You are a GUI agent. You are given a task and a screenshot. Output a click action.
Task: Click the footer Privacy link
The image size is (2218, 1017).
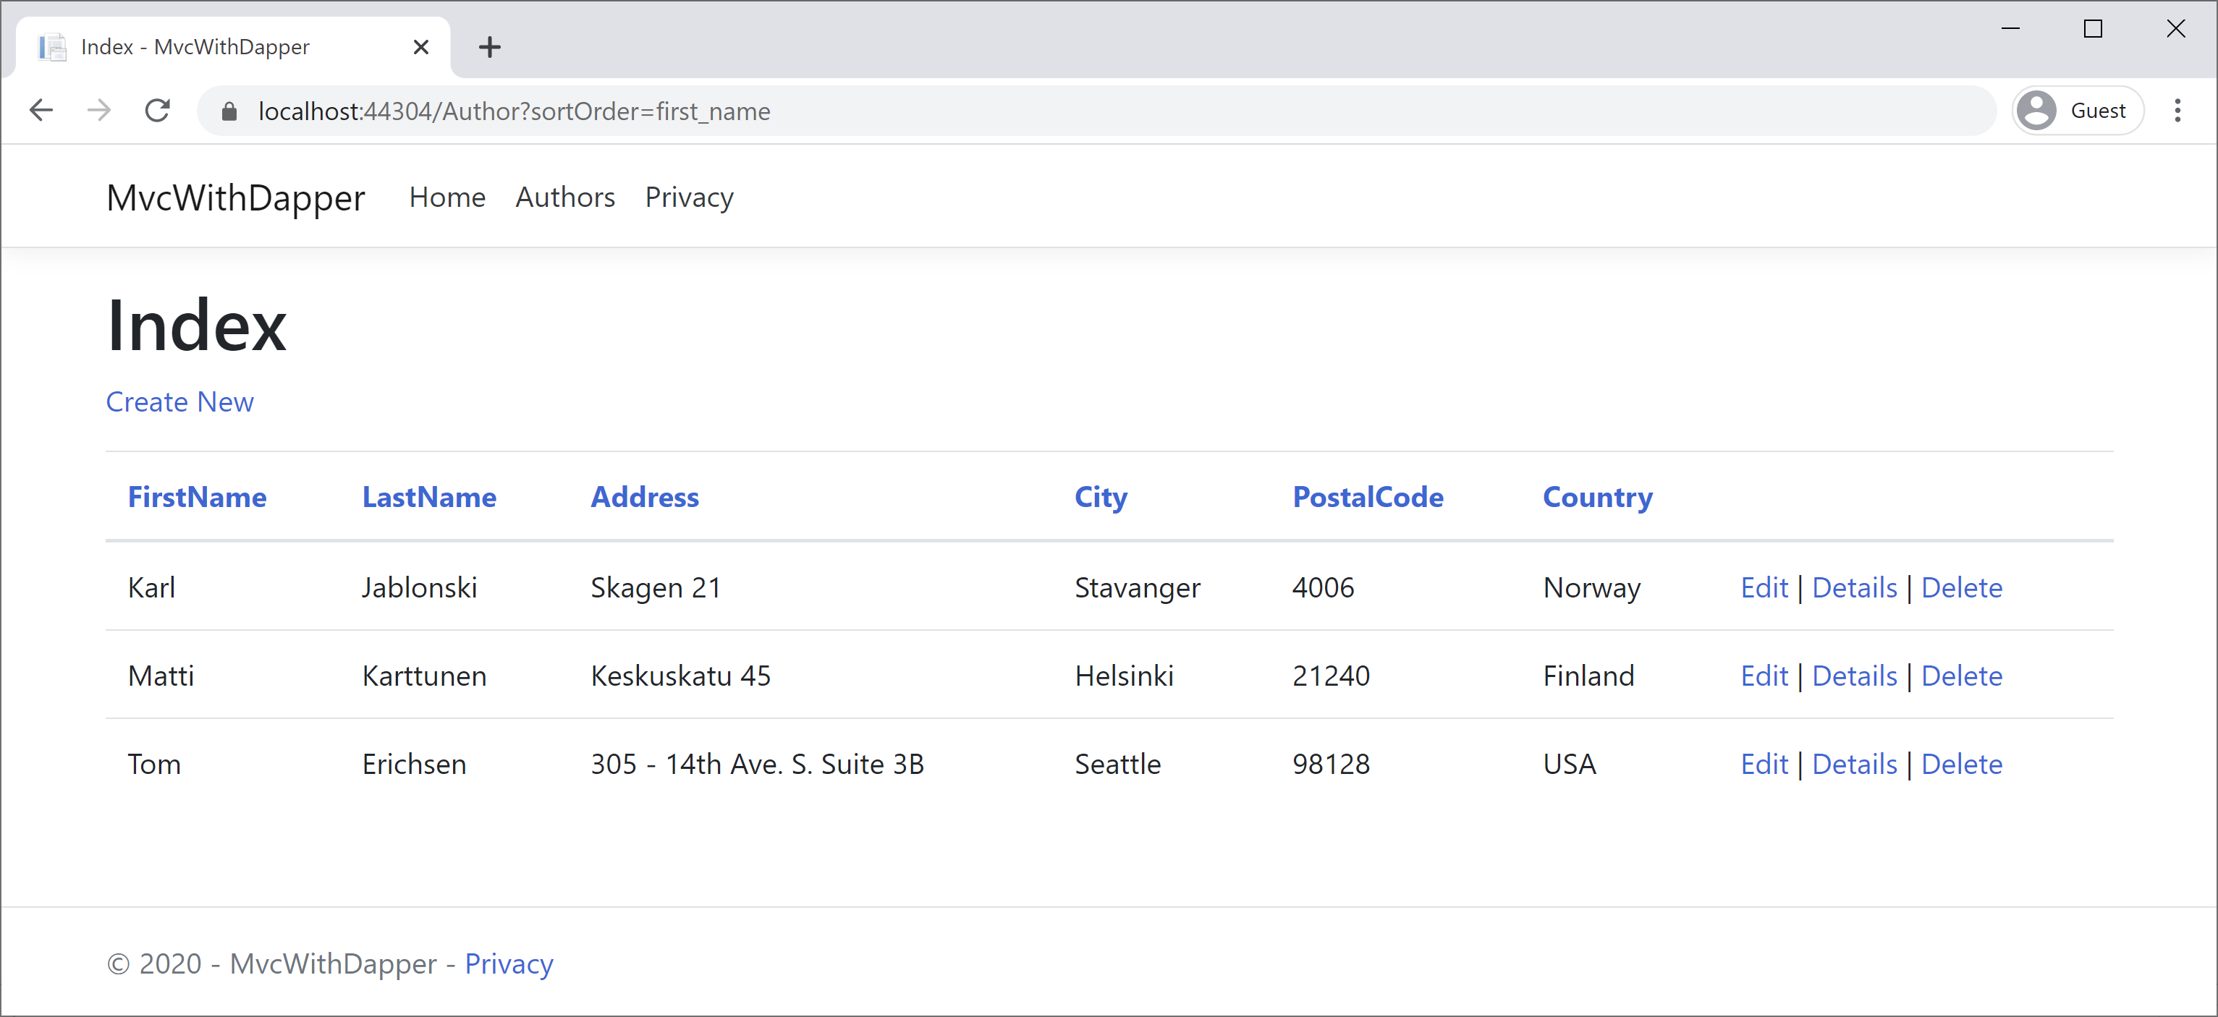[x=509, y=963]
